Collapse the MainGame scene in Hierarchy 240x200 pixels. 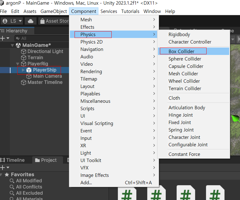coord(13,45)
